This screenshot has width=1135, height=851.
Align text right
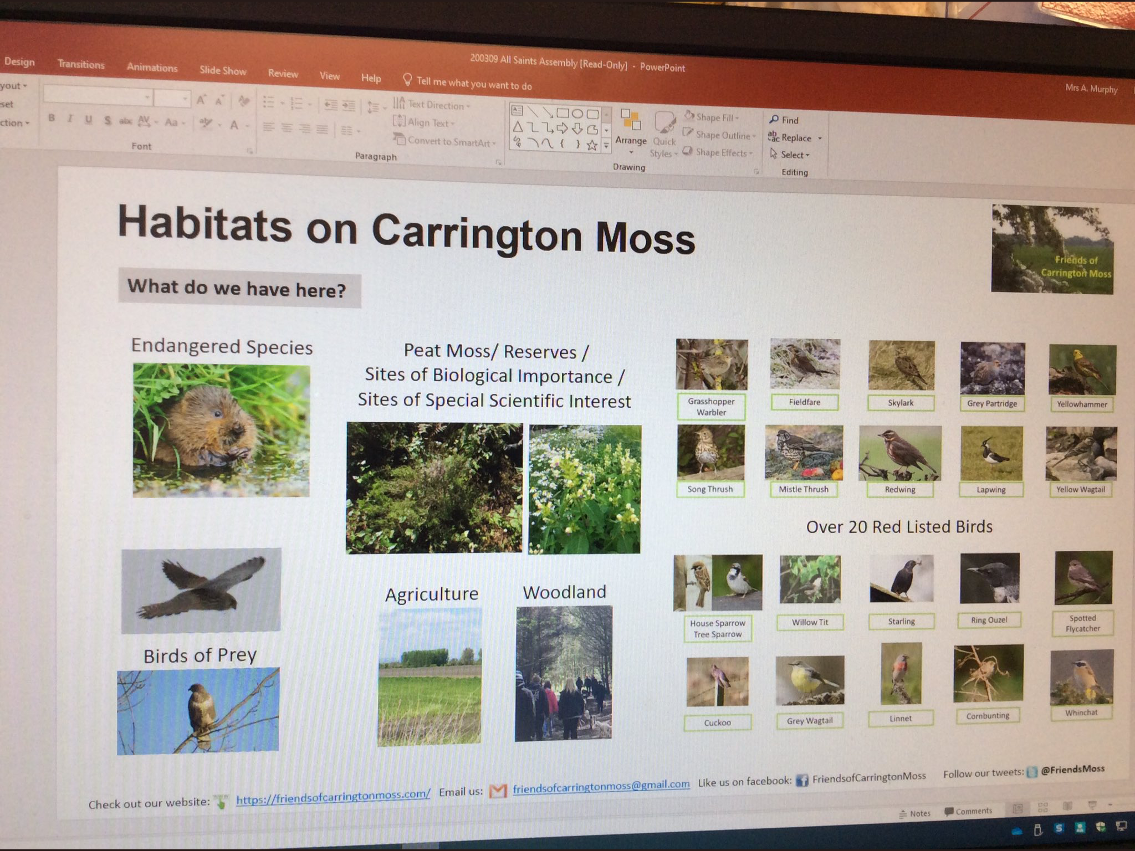pyautogui.click(x=305, y=129)
